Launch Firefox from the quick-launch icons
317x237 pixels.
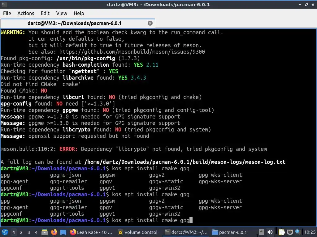tap(54, 232)
